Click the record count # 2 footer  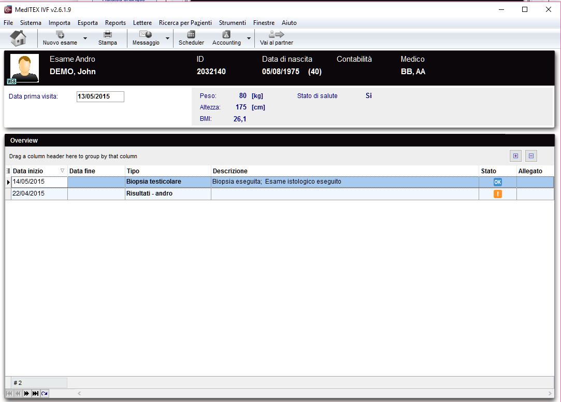click(x=39, y=383)
